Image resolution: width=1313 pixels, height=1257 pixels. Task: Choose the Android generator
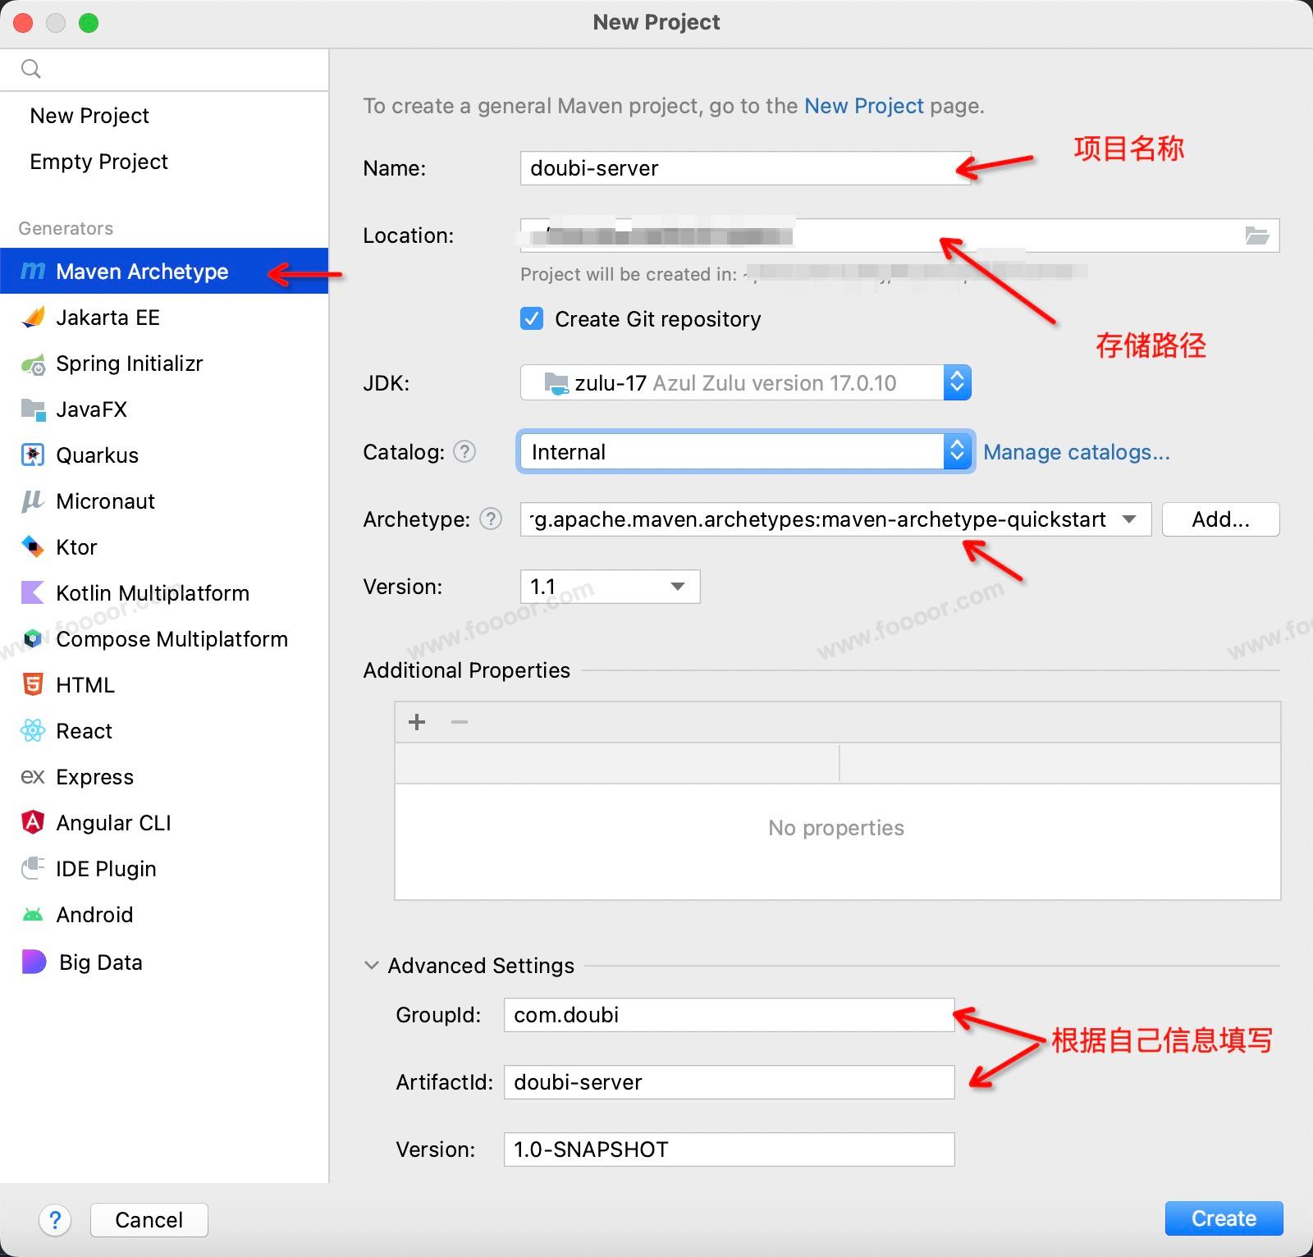pyautogui.click(x=94, y=915)
